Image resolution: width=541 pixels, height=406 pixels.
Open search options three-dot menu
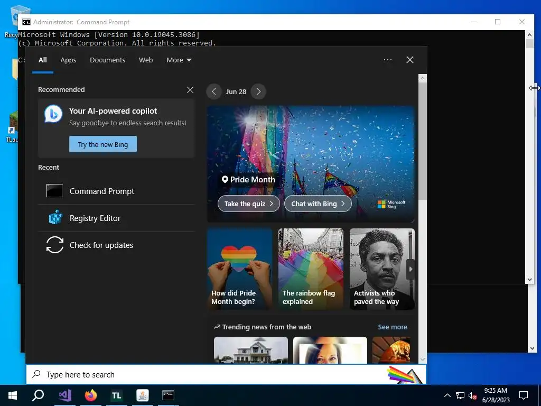click(388, 60)
